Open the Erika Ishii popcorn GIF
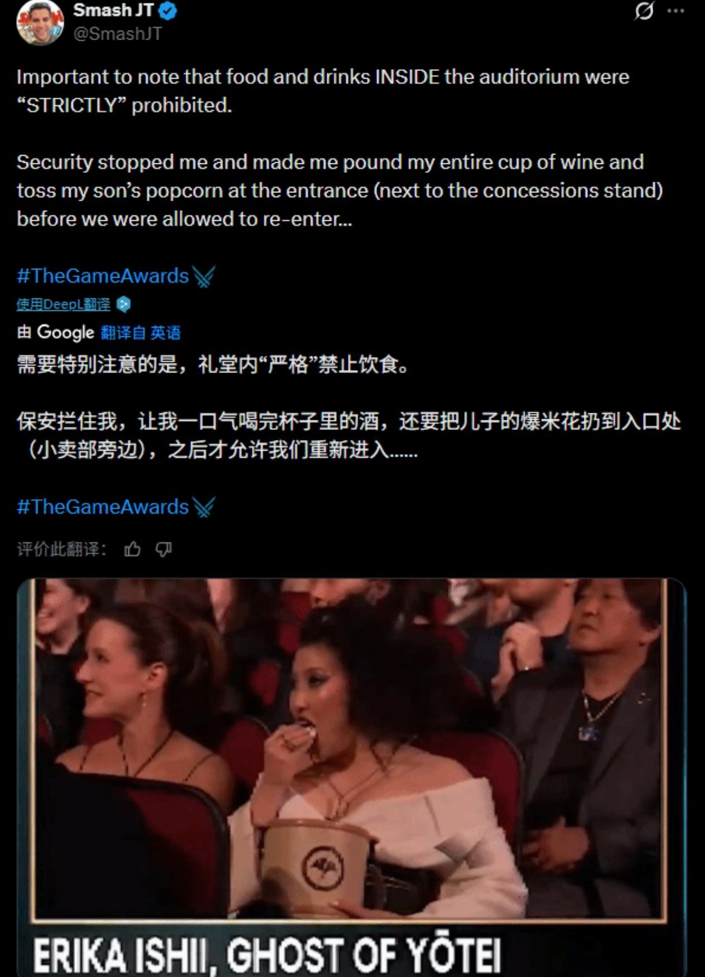The width and height of the screenshot is (705, 977). click(352, 777)
